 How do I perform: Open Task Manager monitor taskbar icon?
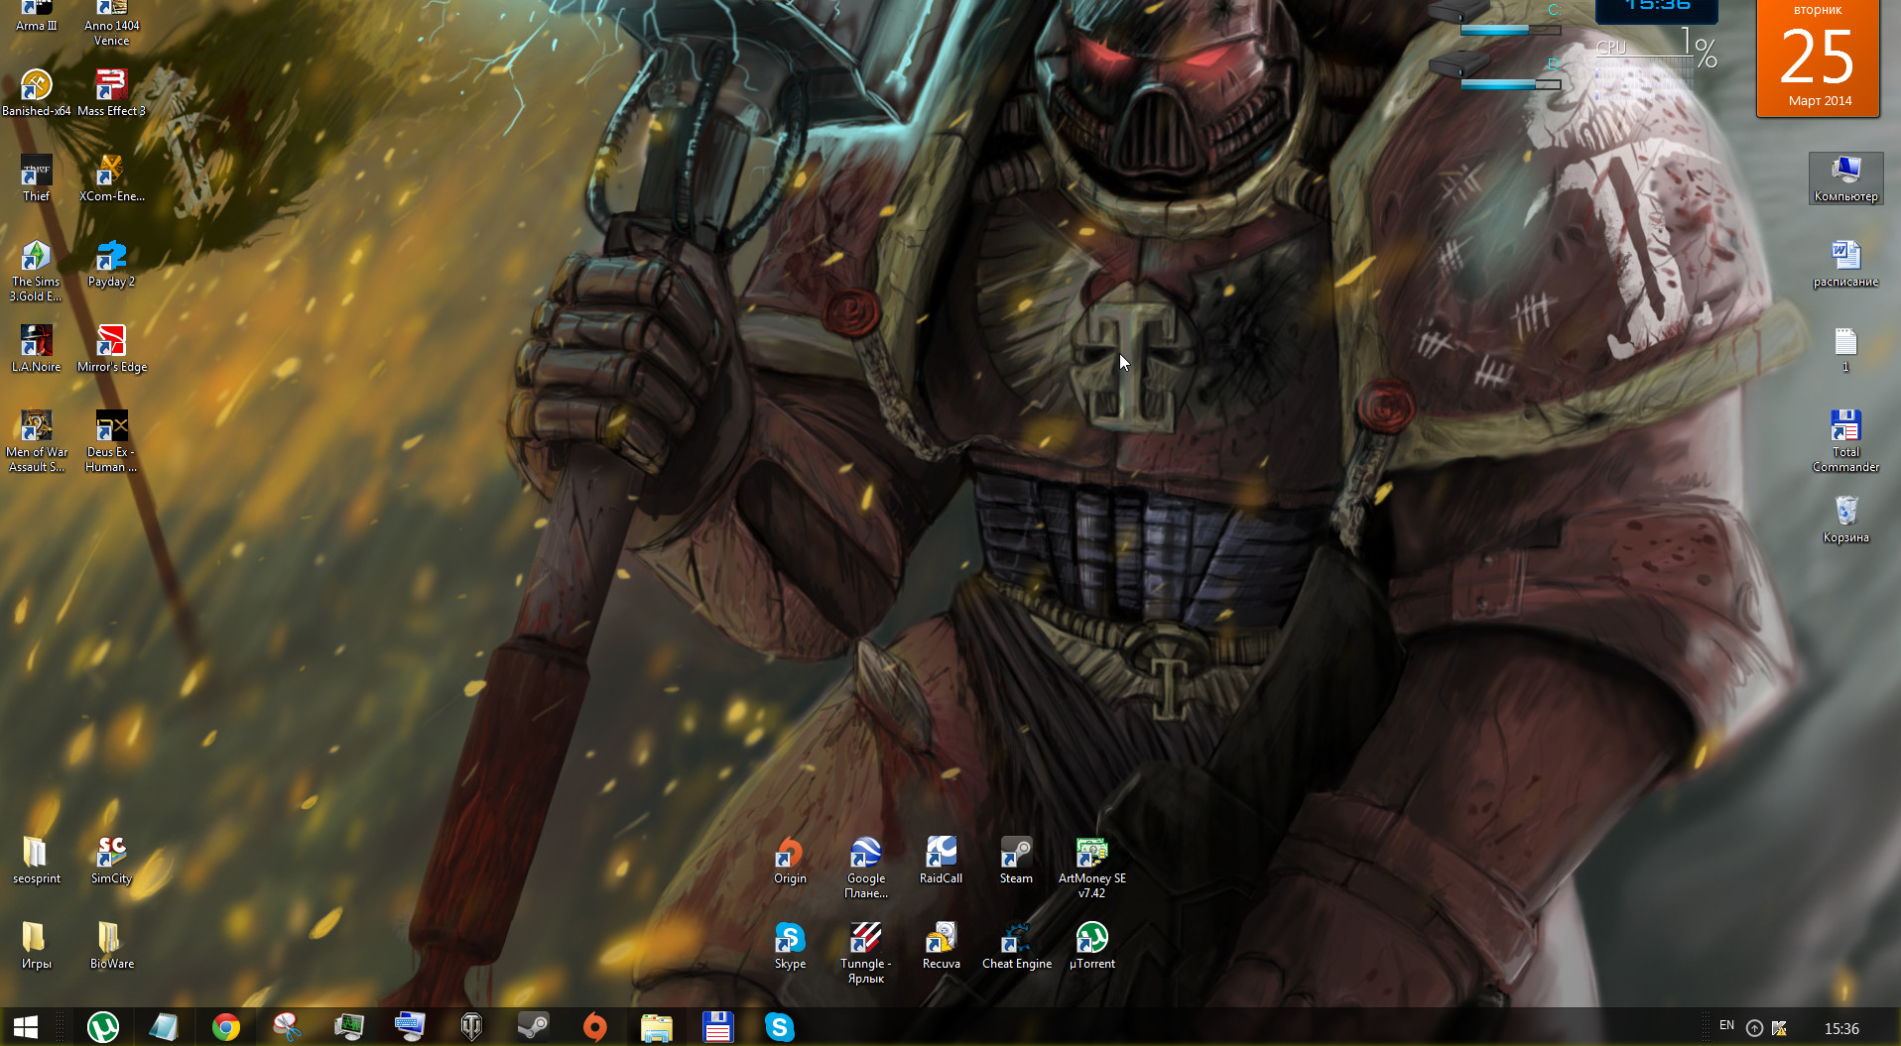click(349, 1027)
